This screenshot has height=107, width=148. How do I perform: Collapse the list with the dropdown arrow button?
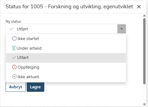pos(122,29)
